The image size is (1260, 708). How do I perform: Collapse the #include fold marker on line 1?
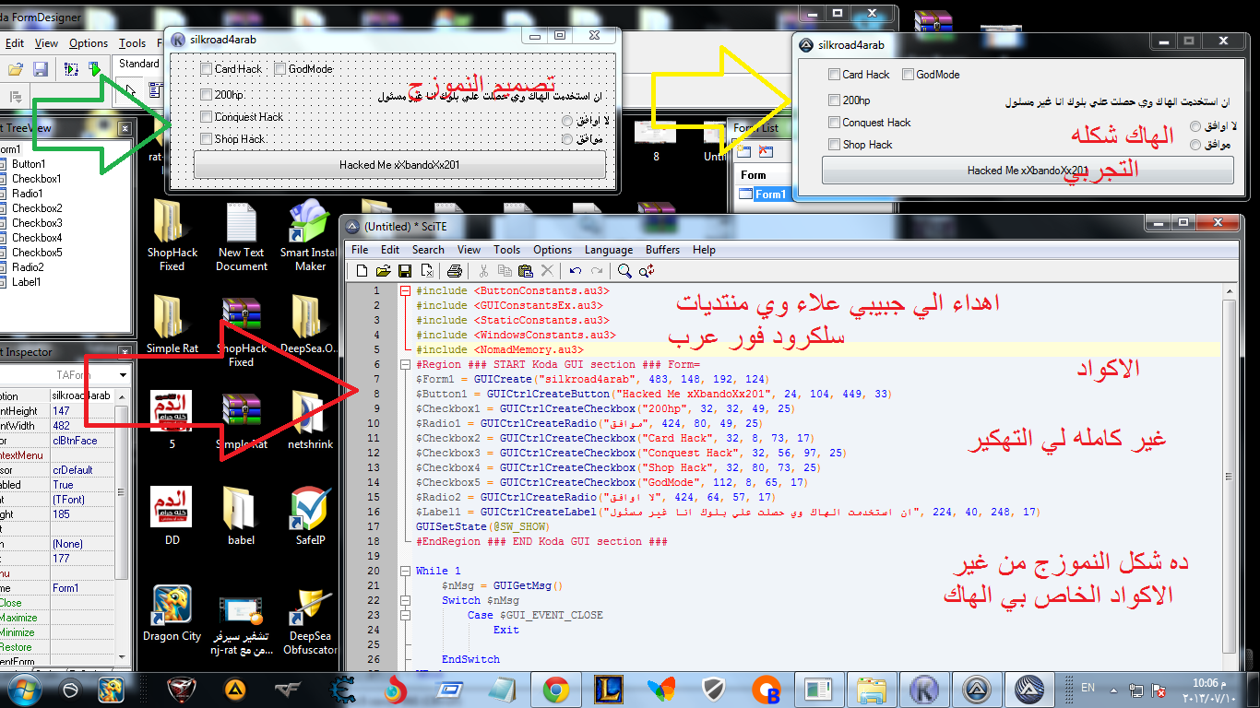click(405, 290)
